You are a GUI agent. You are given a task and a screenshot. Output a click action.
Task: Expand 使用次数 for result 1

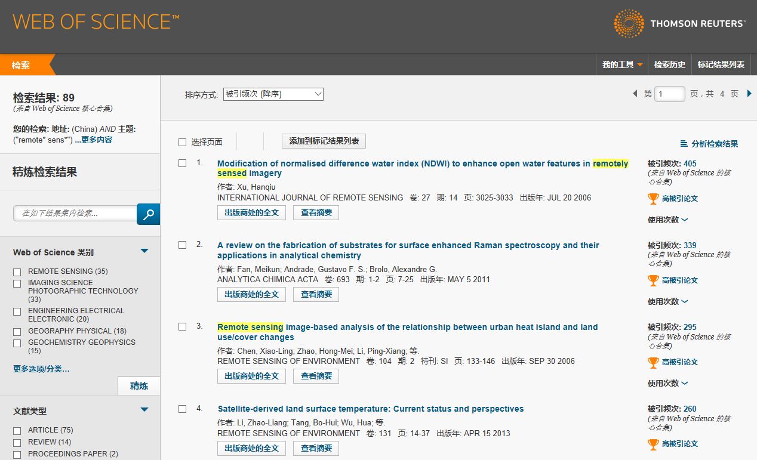[667, 220]
